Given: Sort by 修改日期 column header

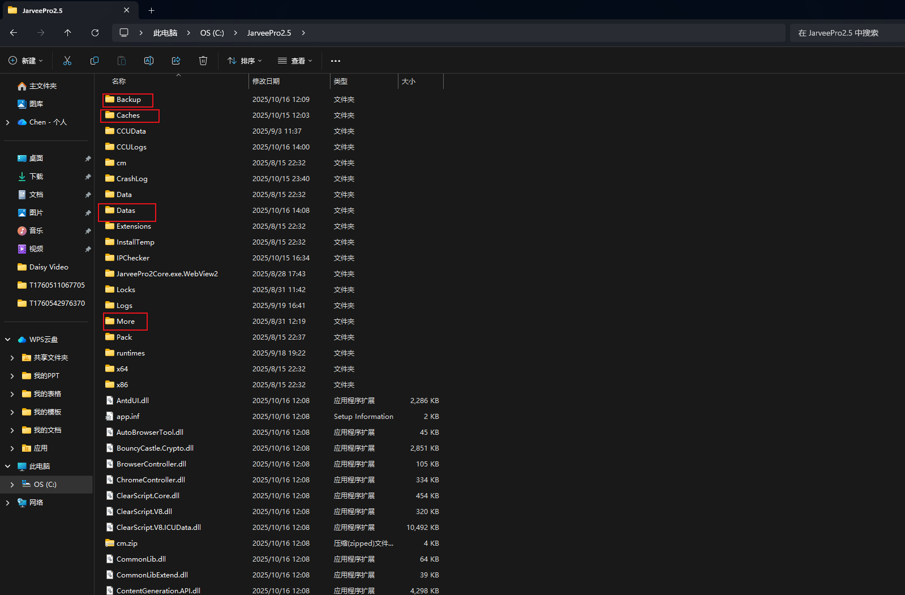Looking at the screenshot, I should 266,82.
